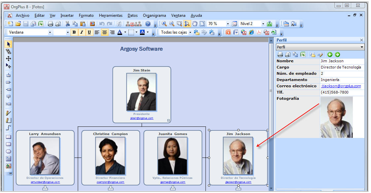Print profile from the Perfil panel
The height and width of the screenshot is (193, 371).
click(280, 55)
